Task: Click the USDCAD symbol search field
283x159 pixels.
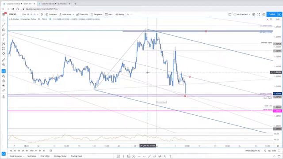Action: click(x=13, y=14)
